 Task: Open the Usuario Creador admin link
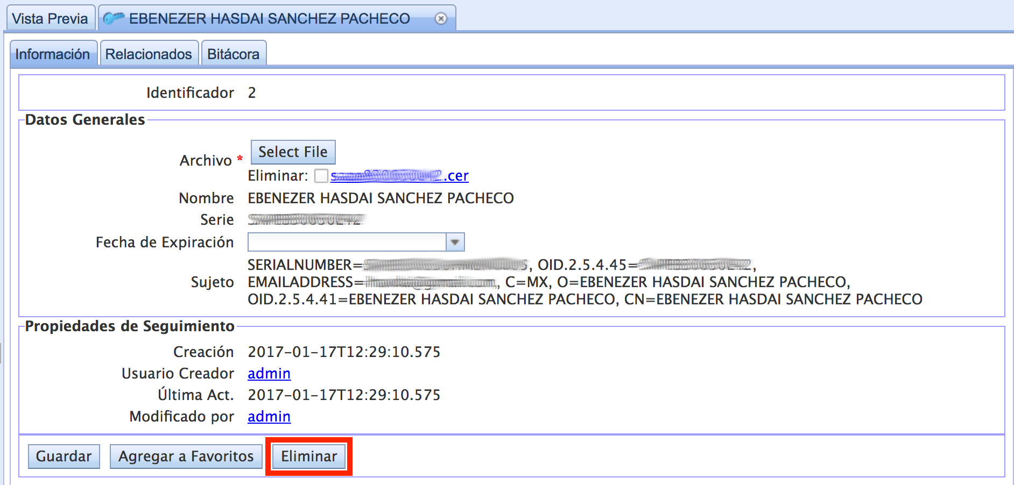(x=269, y=373)
